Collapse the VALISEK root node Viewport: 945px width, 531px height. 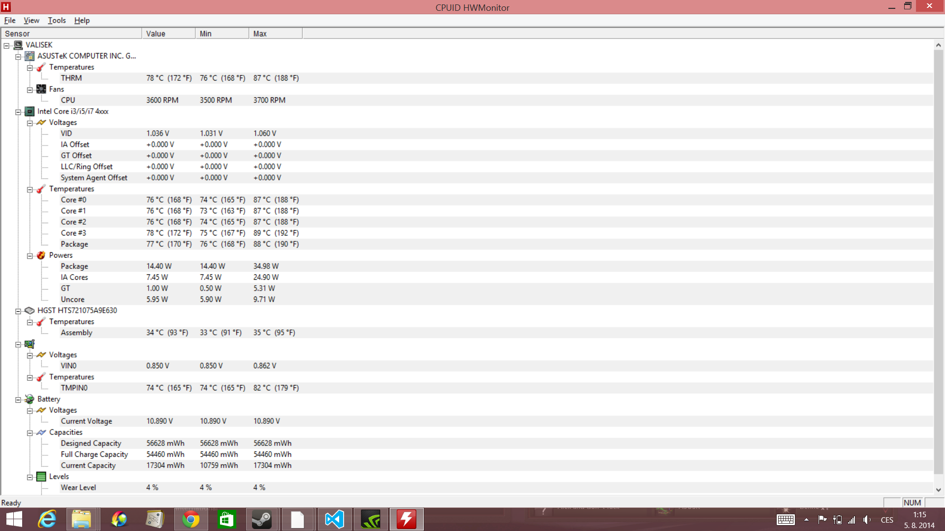click(7, 45)
